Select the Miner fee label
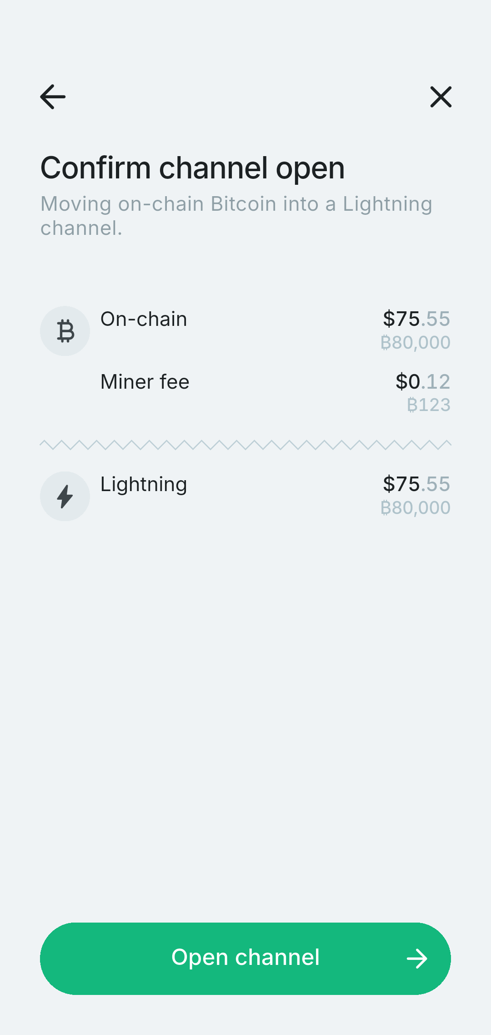 click(x=145, y=382)
